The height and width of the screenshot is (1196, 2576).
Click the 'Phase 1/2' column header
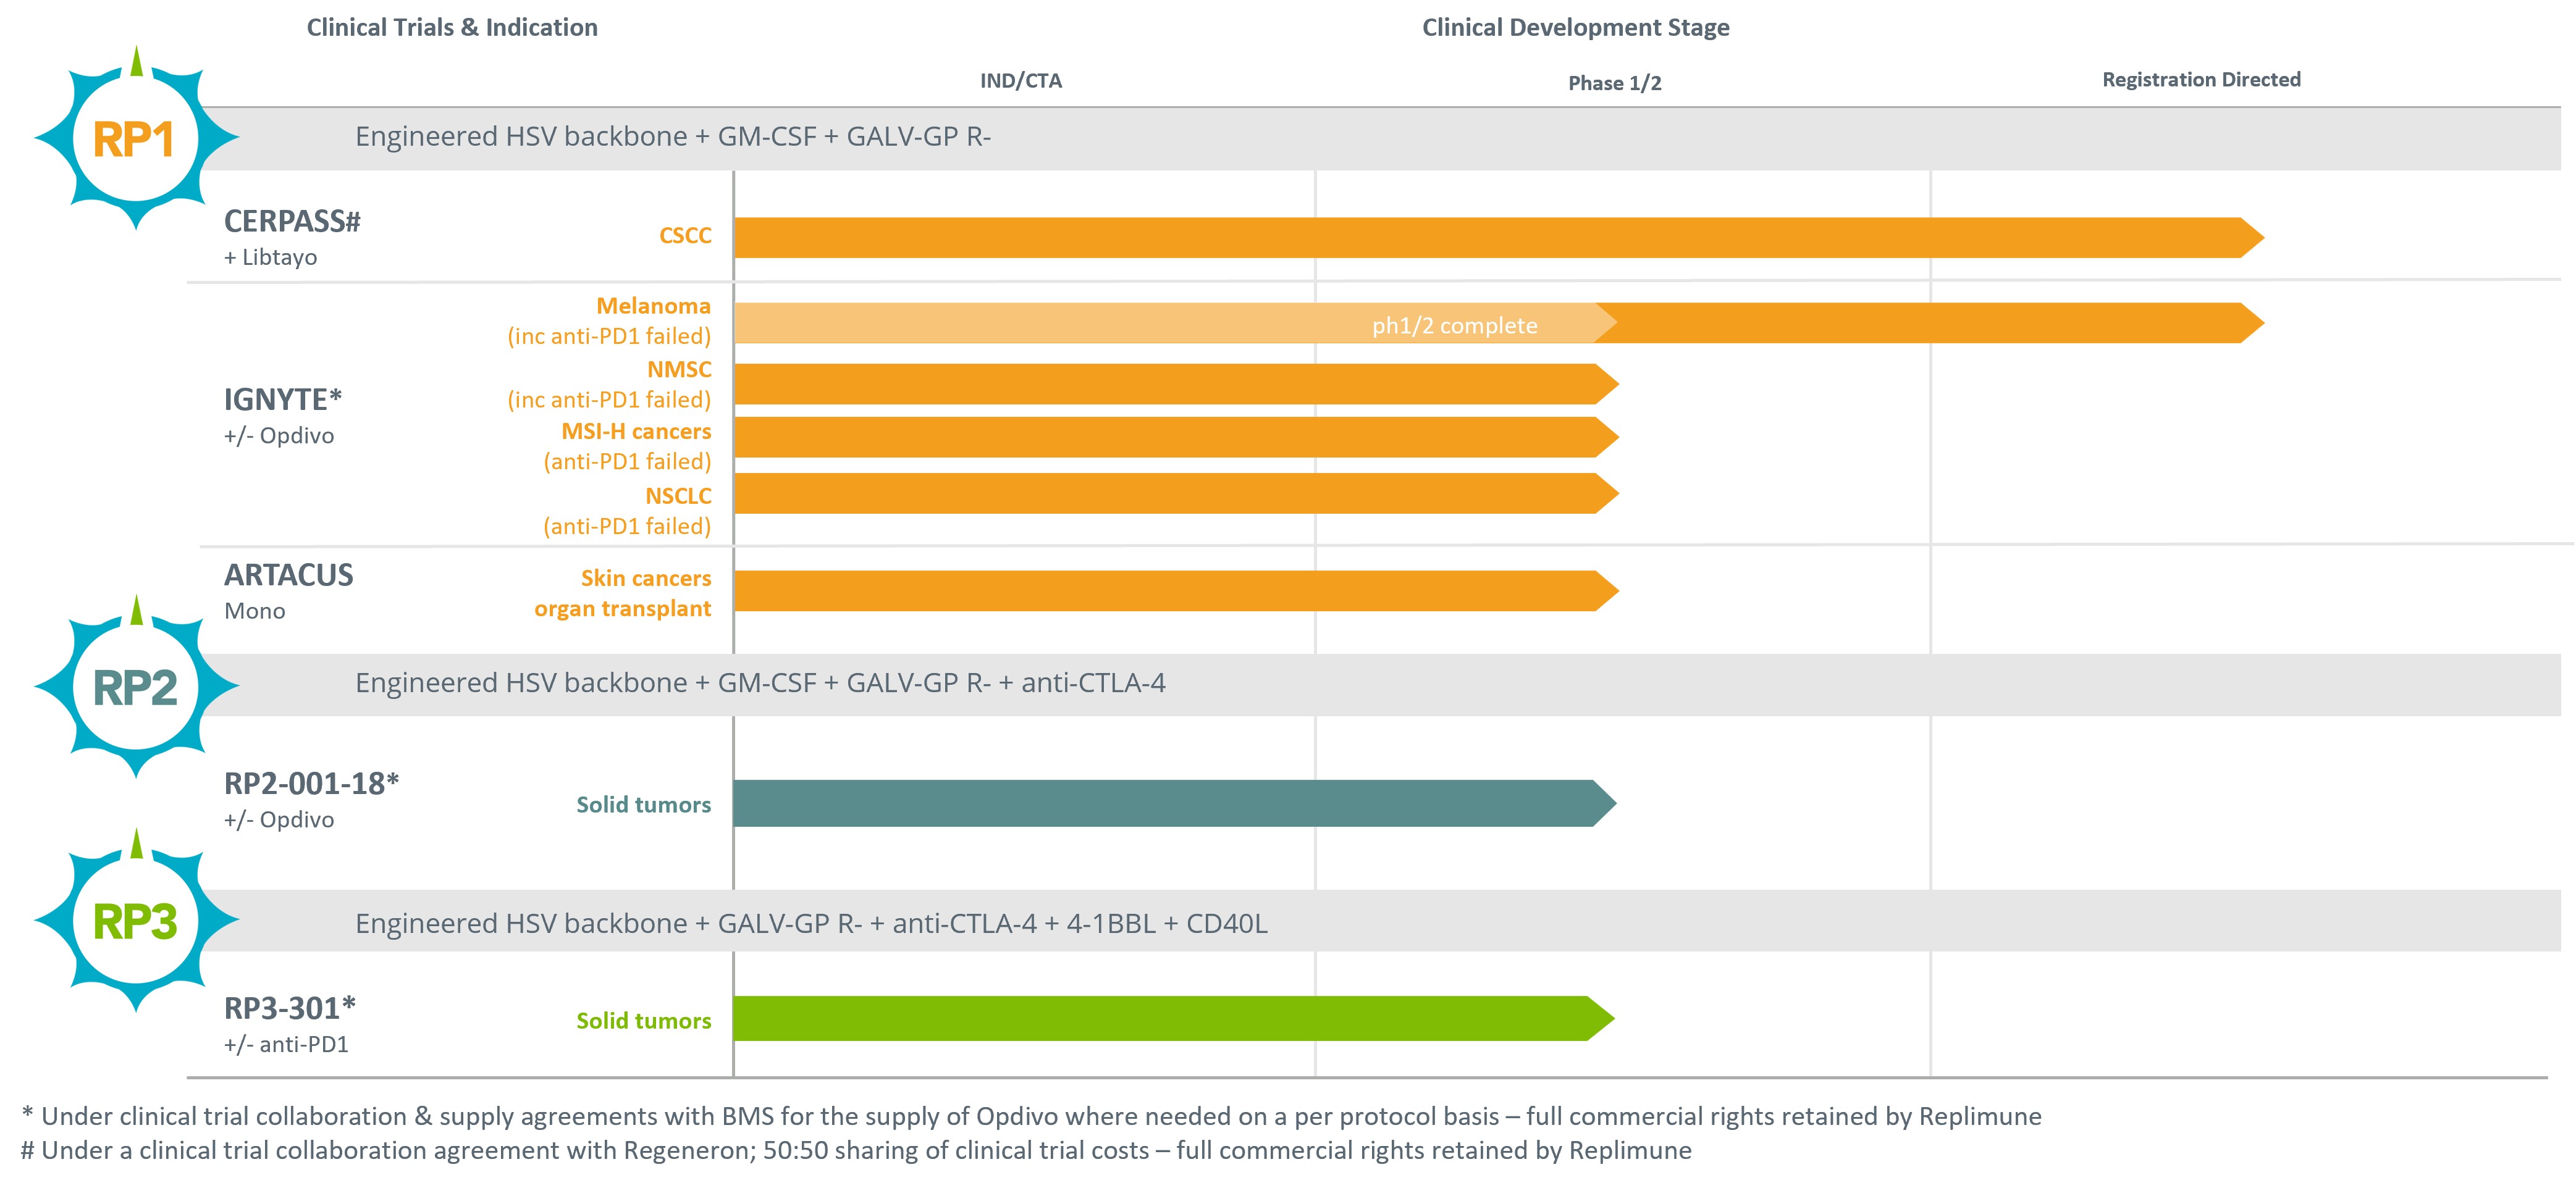coord(1614,83)
